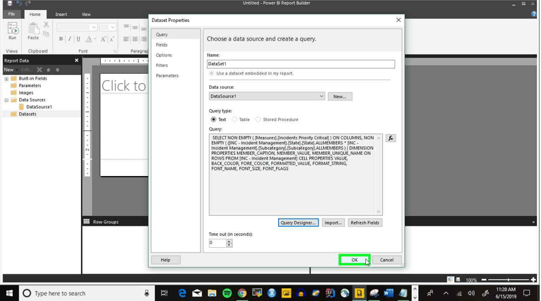Select the Text query type radio
Screen dimensions: 541x301
214,120
